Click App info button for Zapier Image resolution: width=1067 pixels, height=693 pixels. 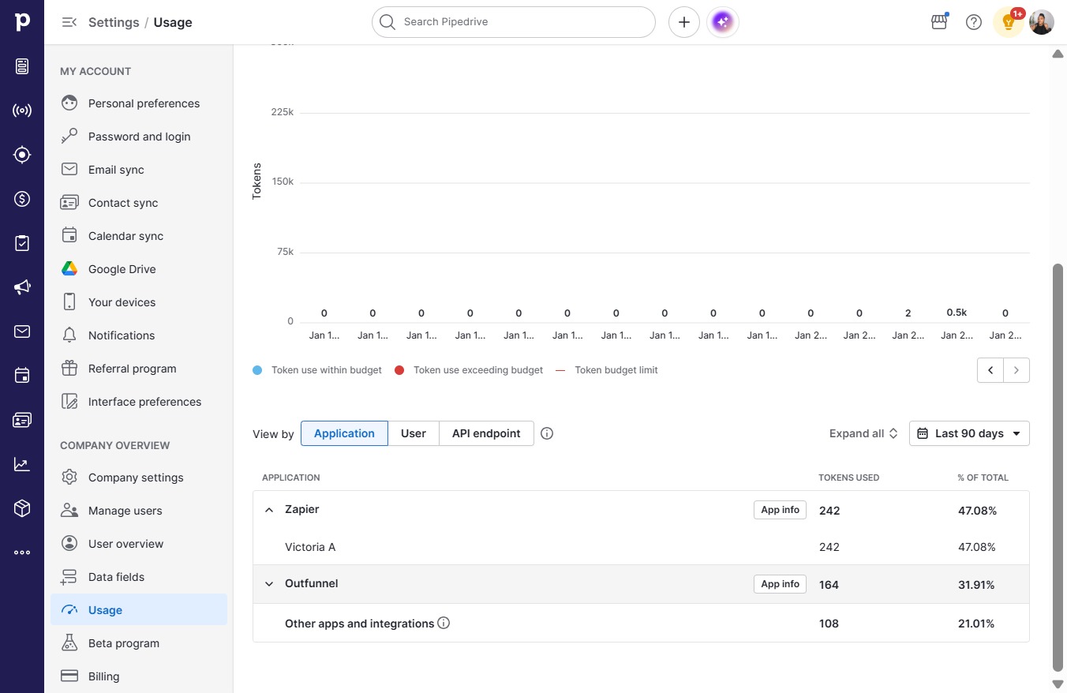tap(780, 510)
